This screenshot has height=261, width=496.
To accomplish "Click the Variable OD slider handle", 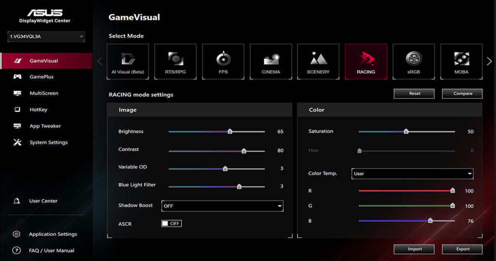I will pos(225,169).
